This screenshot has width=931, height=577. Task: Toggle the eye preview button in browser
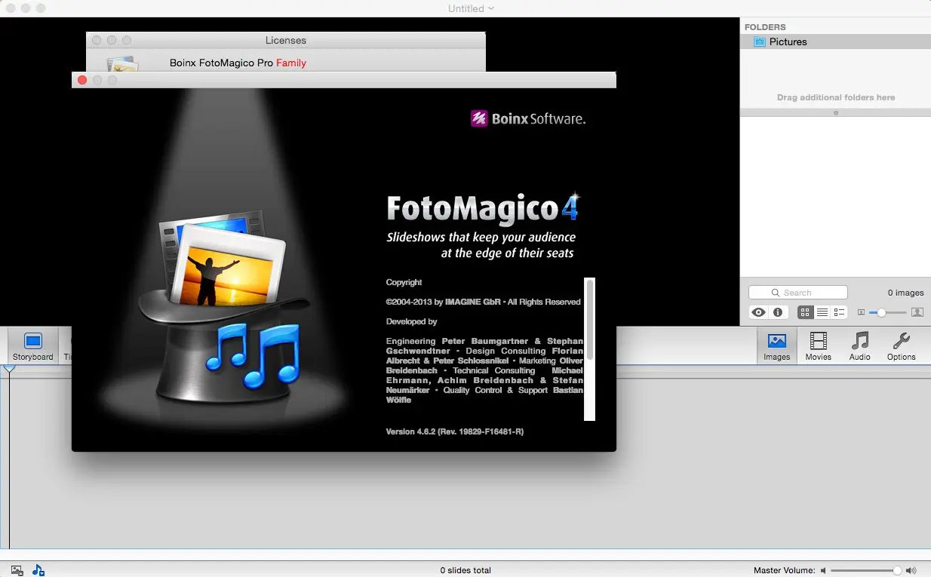pyautogui.click(x=759, y=312)
